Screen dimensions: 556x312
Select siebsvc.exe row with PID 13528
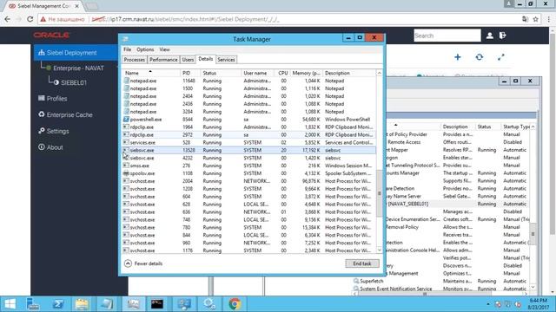249,150
